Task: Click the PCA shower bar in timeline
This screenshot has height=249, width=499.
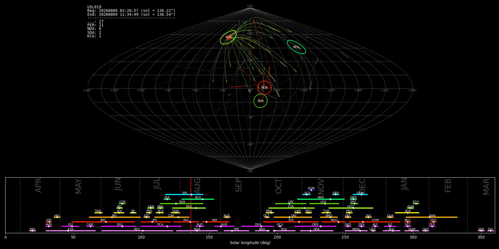Action: click(x=161, y=226)
